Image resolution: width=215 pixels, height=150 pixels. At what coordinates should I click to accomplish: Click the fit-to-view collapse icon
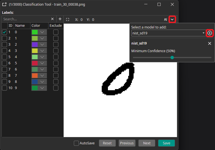coord(68,19)
